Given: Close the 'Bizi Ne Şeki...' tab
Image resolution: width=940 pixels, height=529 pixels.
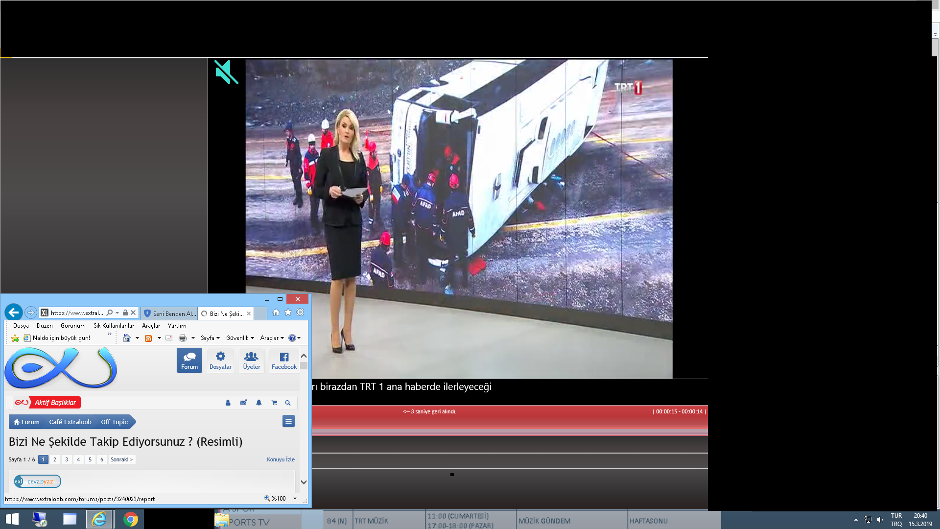Looking at the screenshot, I should click(x=249, y=313).
